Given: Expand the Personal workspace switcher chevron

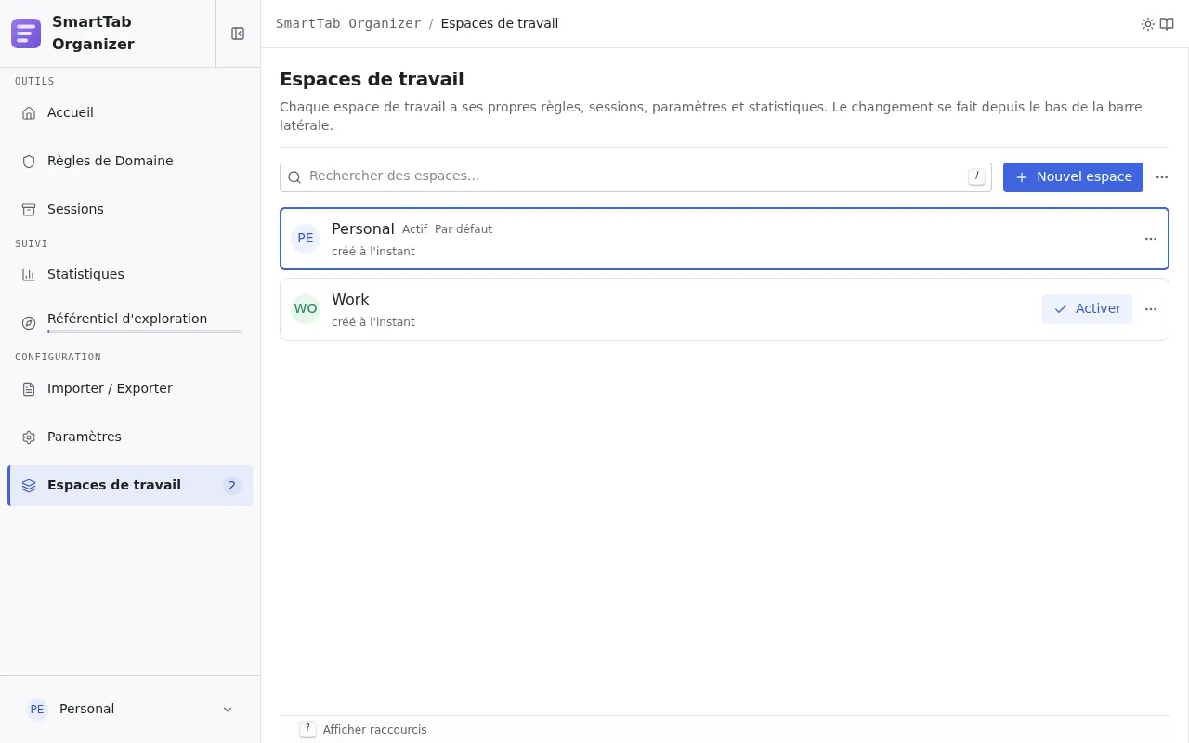Looking at the screenshot, I should click(x=228, y=710).
